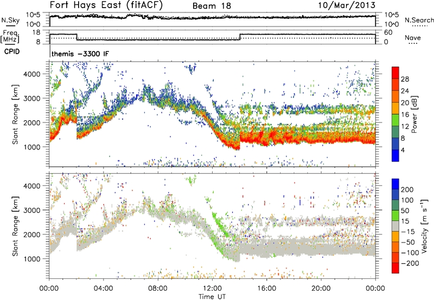
Task: Click the '200' tick on Velocity colorbar
Action: (407, 190)
